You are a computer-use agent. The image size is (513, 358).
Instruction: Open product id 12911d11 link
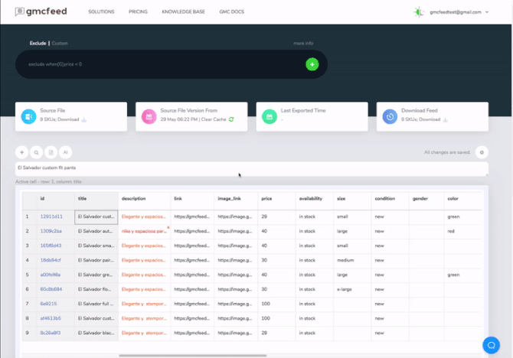pyautogui.click(x=51, y=216)
